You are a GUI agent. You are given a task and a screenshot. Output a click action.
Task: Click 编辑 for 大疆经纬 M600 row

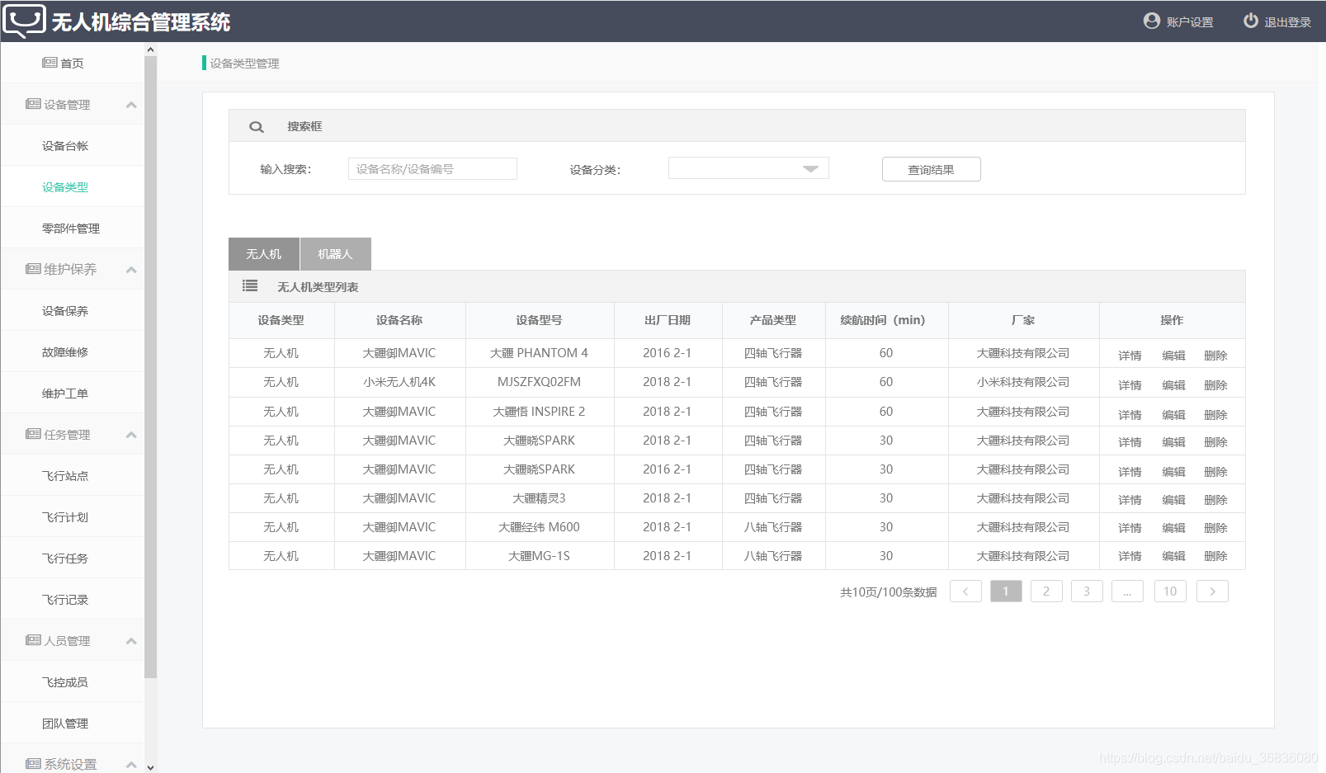point(1173,528)
